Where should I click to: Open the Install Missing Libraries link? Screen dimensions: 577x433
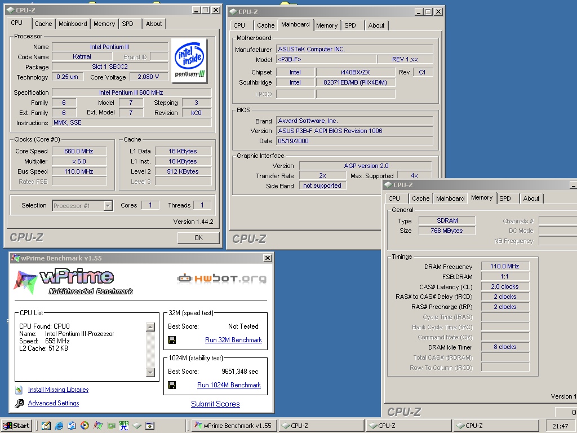point(58,390)
